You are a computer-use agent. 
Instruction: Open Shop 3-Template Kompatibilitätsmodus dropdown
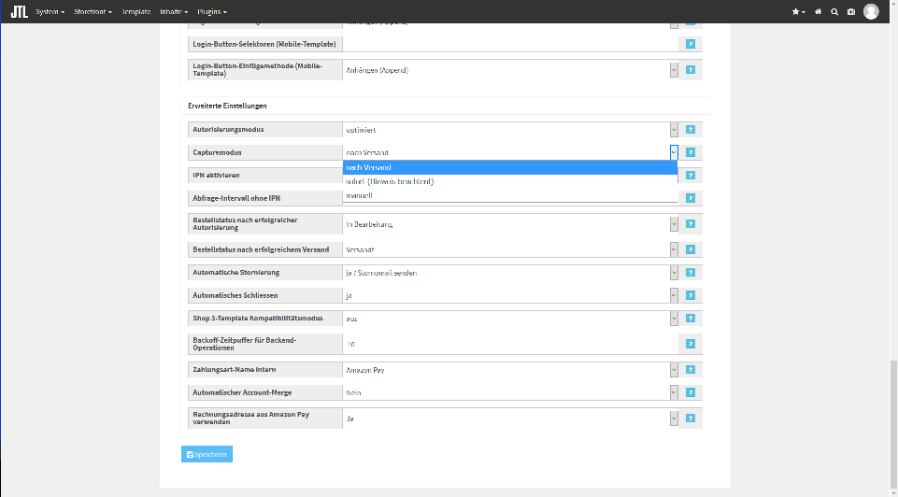click(509, 319)
